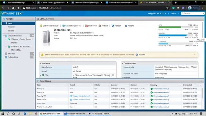Collapse the Hardware panel
The width and height of the screenshot is (206, 116).
tap(41, 63)
